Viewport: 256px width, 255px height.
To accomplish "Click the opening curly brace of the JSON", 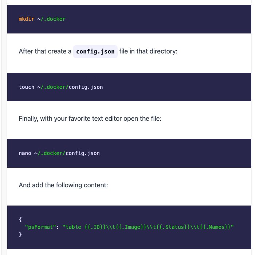I will tap(20, 219).
